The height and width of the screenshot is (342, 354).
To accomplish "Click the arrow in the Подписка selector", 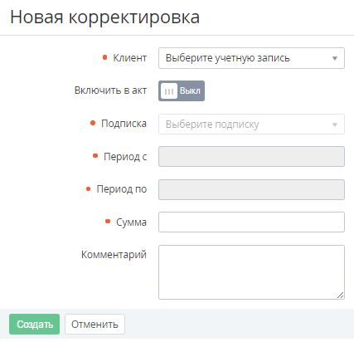I will click(335, 125).
